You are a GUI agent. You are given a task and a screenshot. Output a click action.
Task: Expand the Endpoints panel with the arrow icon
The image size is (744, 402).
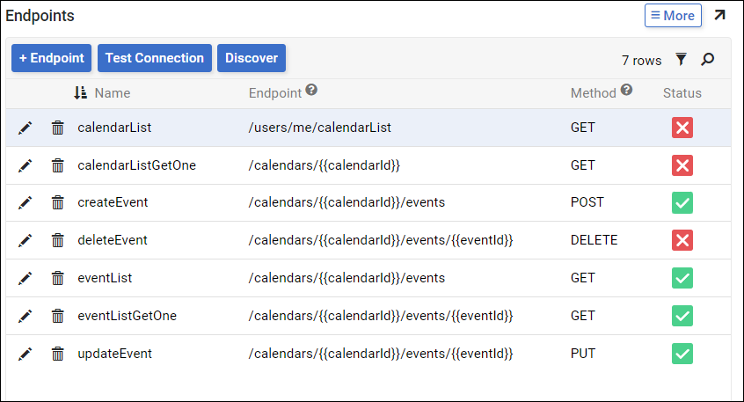coord(719,16)
